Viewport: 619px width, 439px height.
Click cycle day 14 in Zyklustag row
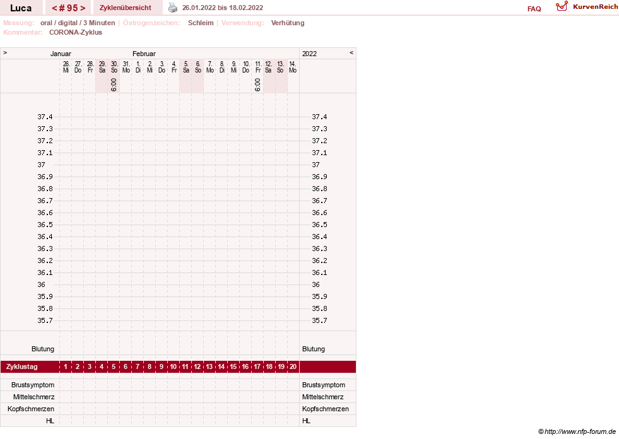[221, 366]
